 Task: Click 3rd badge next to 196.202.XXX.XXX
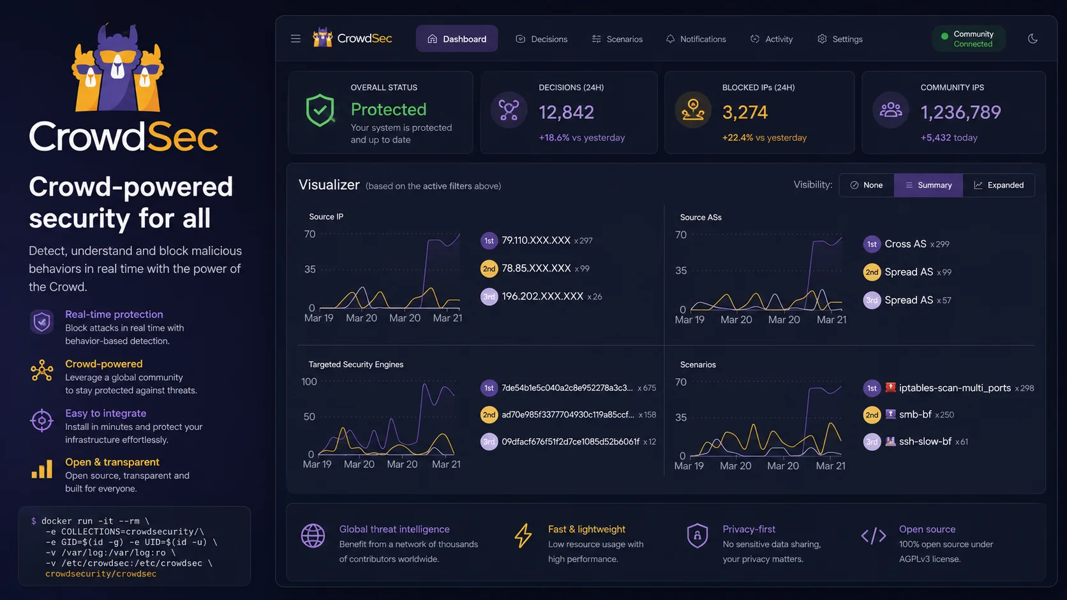(489, 296)
